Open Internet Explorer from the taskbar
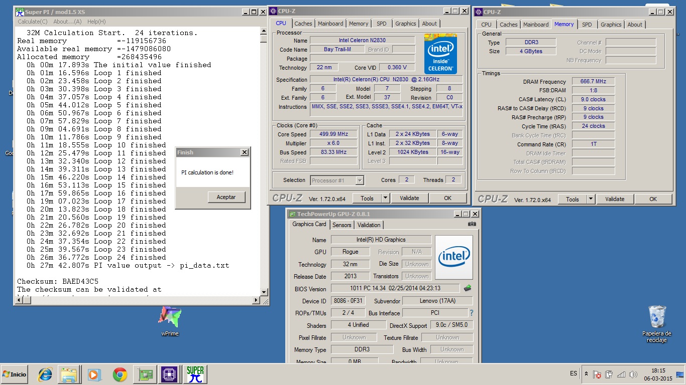Image resolution: width=686 pixels, height=385 pixels. (45, 374)
